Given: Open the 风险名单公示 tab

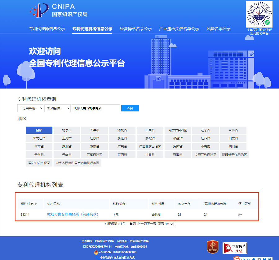Looking at the screenshot, I should 218,29.
